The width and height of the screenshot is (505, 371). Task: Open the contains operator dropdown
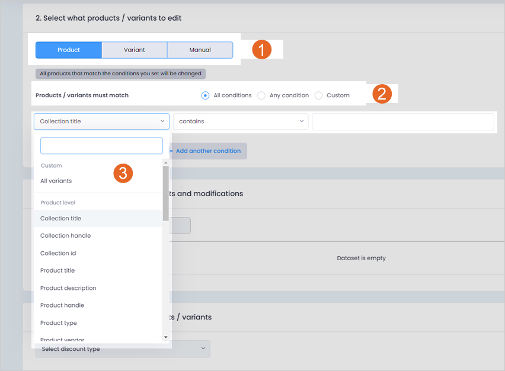241,121
